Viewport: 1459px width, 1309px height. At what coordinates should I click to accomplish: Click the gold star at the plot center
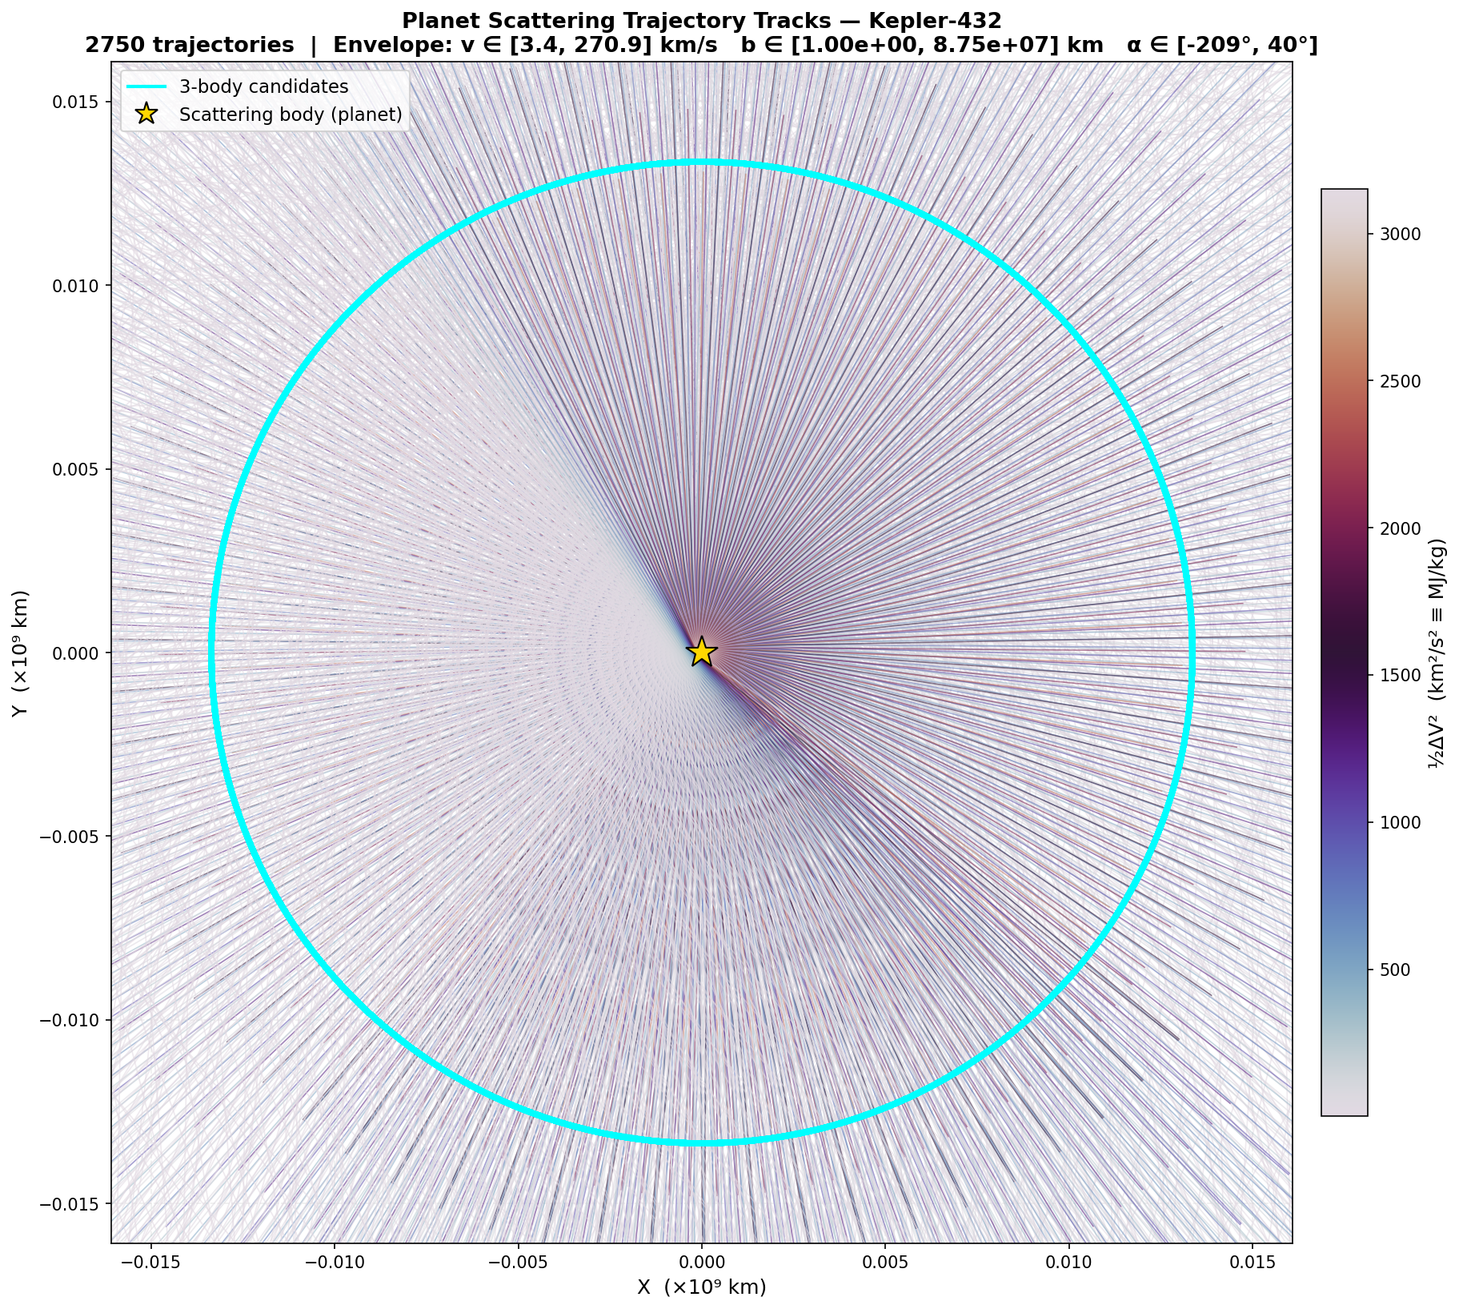(701, 652)
